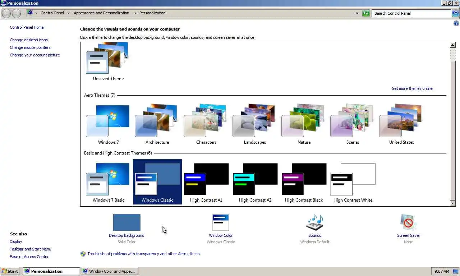Click the Aero Themes (7) heading
The image size is (460, 276).
100,95
